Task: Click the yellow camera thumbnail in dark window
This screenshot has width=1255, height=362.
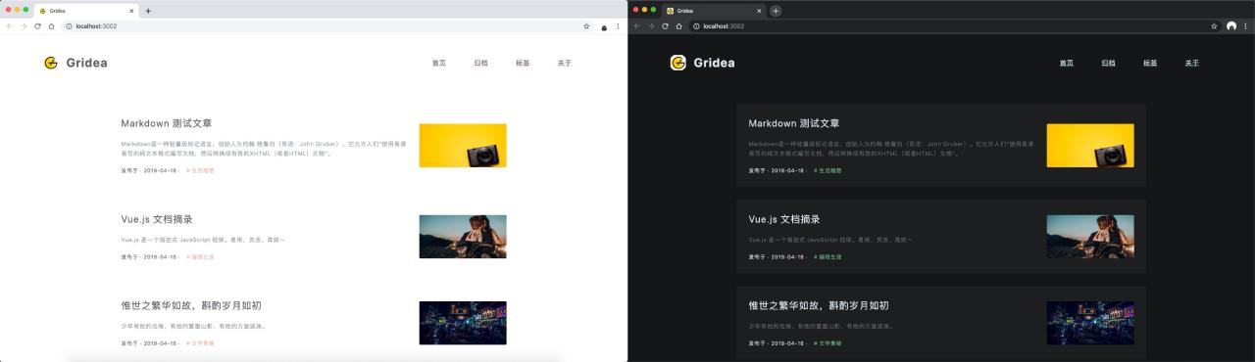Action: point(1090,146)
